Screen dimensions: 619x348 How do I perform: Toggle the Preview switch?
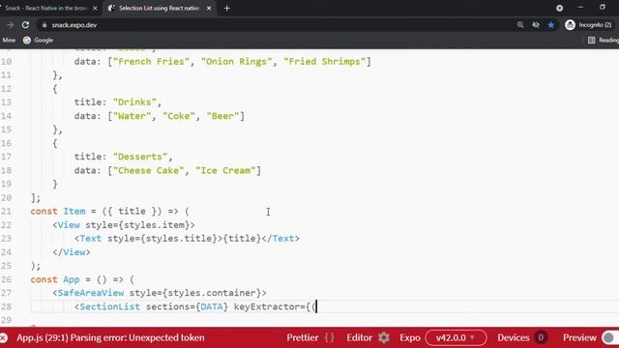click(x=610, y=337)
